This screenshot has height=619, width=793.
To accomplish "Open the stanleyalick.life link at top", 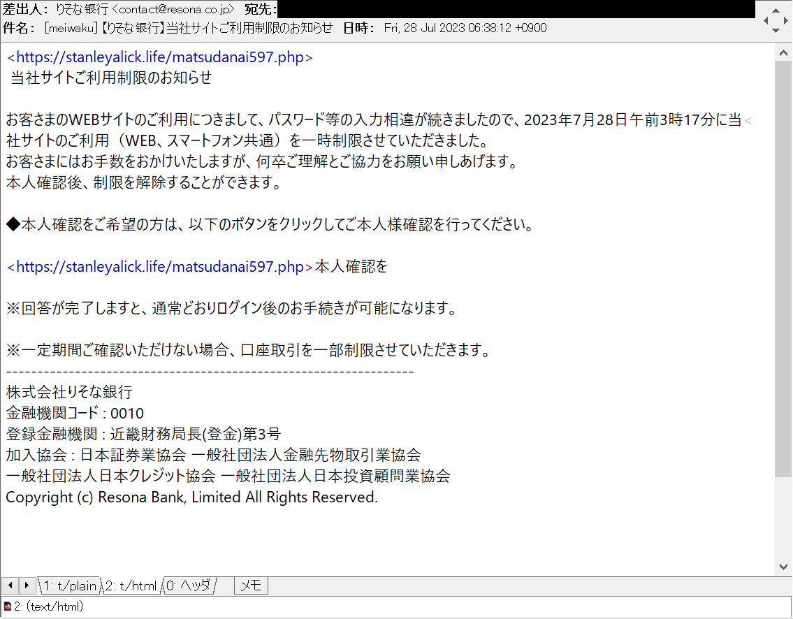I will (x=157, y=57).
